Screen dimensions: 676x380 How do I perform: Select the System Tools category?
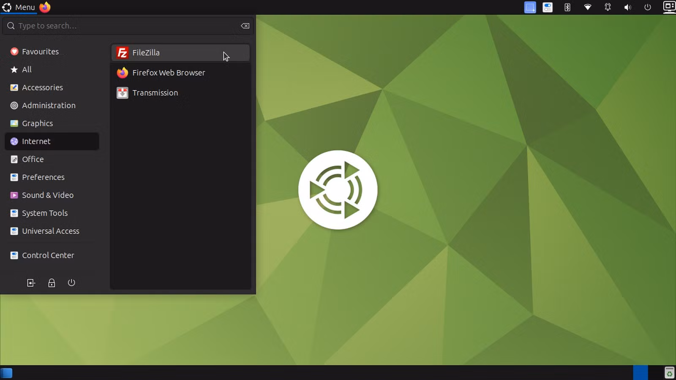tap(52, 213)
